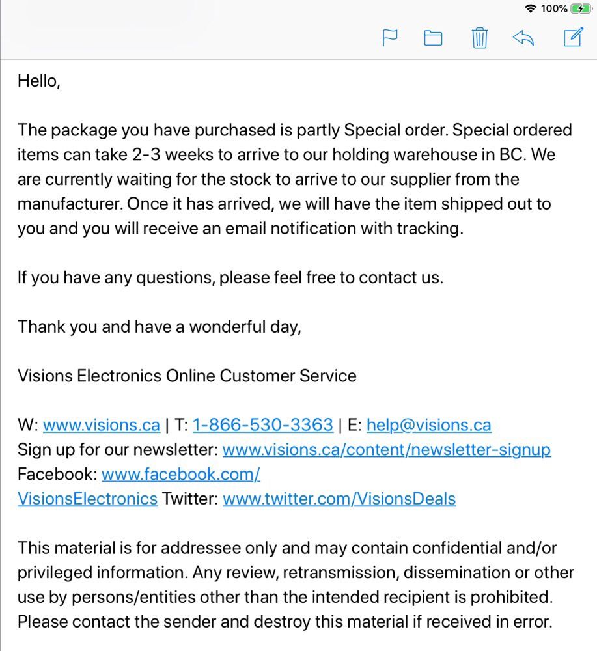Open the www.facebook.com/ link
597x651 pixels.
[x=181, y=475]
